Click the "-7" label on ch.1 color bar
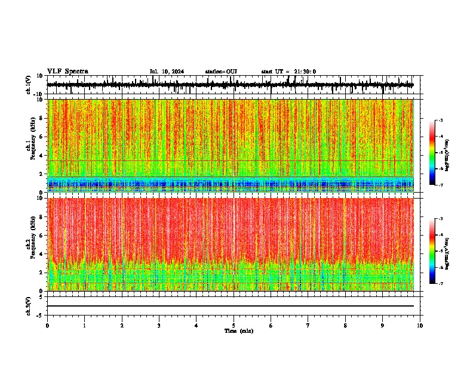473x365 pixels. point(441,185)
